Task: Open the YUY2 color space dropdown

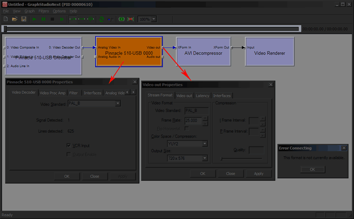Action: click(x=205, y=144)
